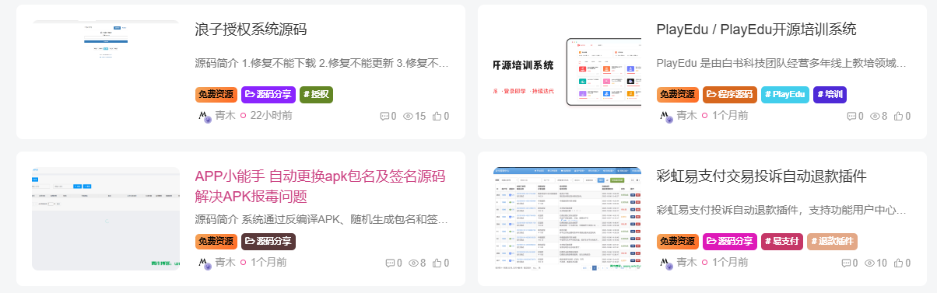Open 浪子授权系统源码 article title
This screenshot has width=937, height=293.
[x=251, y=30]
